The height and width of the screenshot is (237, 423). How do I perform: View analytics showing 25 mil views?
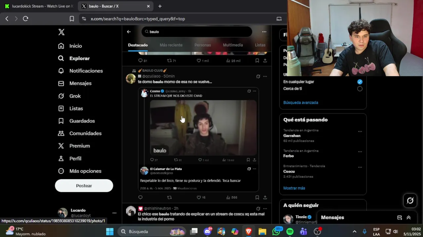click(x=233, y=61)
